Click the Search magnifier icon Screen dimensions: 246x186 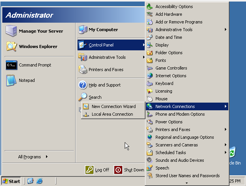(x=83, y=97)
